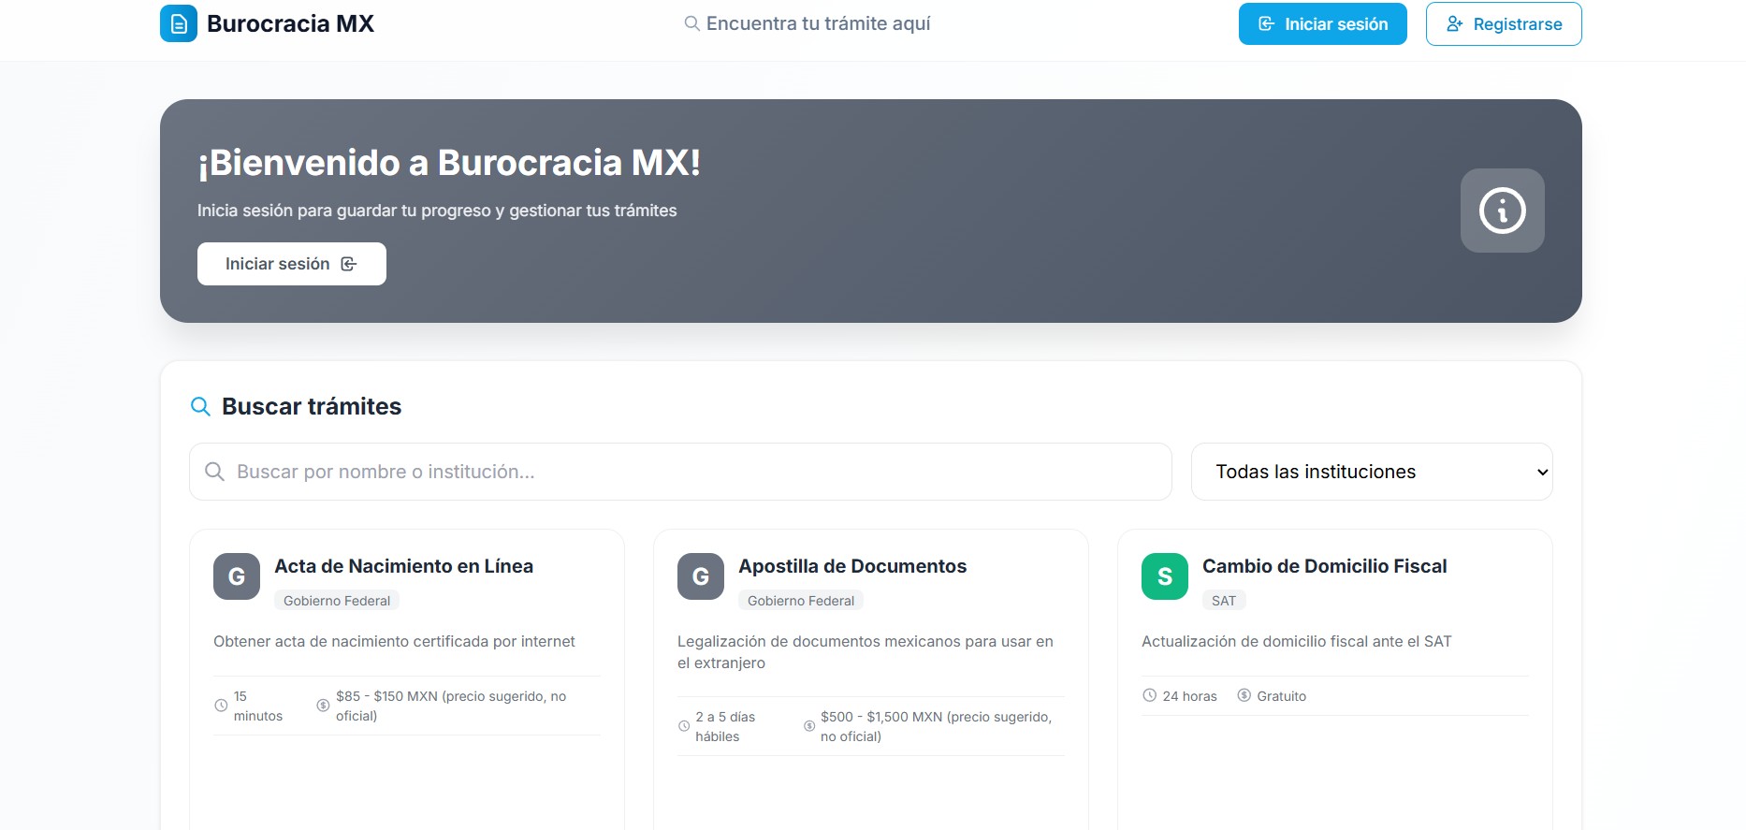Click the blue Iniciar sesión button in header
This screenshot has width=1746, height=830.
pos(1322,24)
